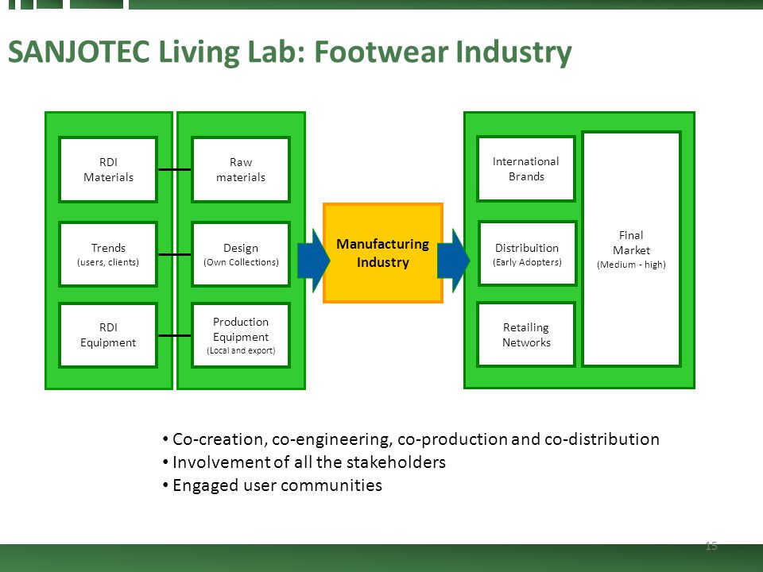Click the Trends (users, clients) box
Image resolution: width=763 pixels, height=572 pixels.
tap(108, 254)
